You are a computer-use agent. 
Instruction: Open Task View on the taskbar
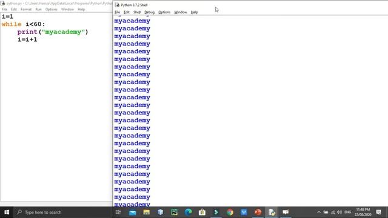(x=118, y=212)
